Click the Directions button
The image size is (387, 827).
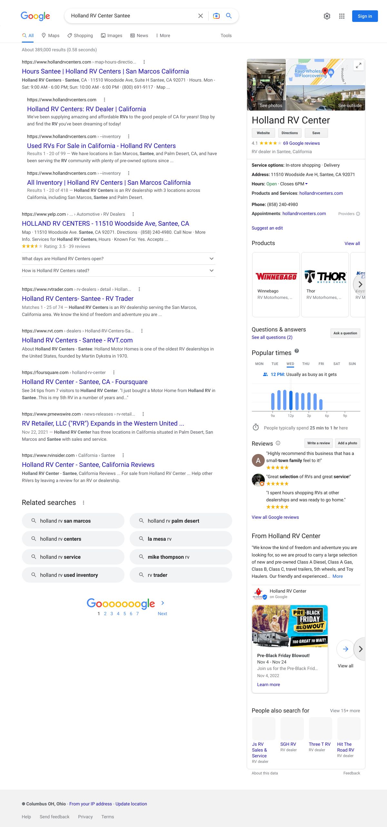289,133
